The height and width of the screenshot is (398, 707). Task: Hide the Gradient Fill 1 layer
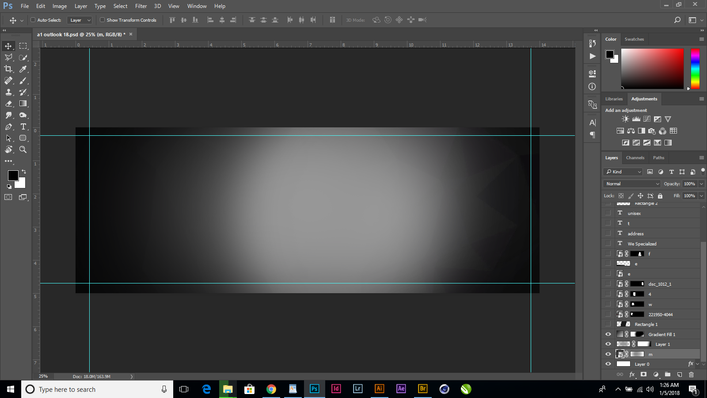tap(608, 334)
